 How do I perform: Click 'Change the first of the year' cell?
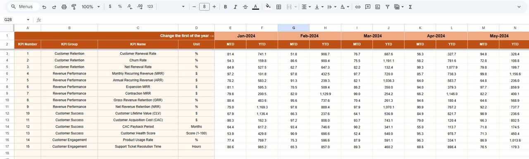[114, 36]
